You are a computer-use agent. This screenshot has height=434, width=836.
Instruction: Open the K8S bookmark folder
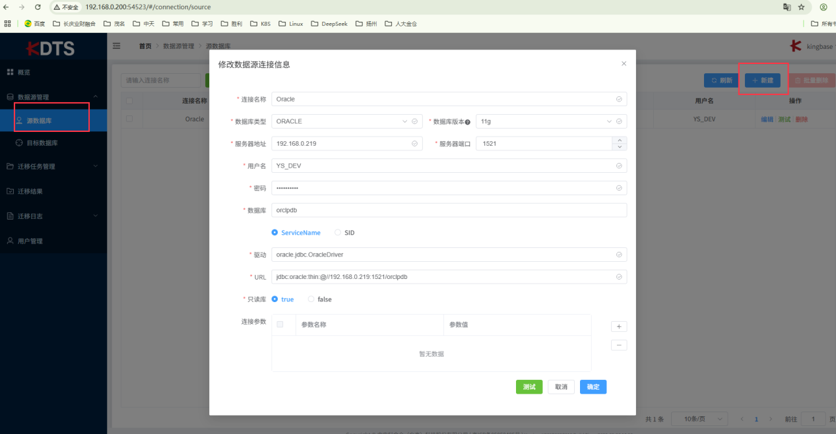(259, 23)
